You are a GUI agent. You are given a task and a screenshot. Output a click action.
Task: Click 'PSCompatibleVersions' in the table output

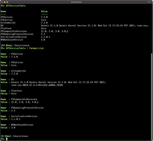[14, 31]
